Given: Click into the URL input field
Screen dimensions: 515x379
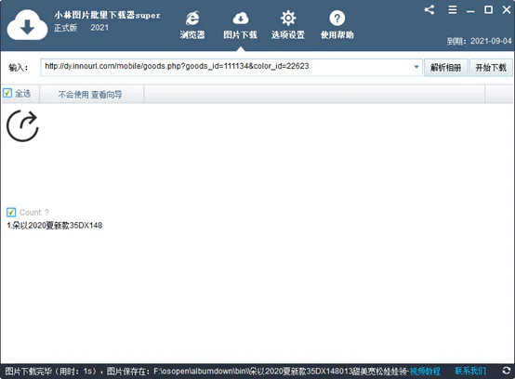Looking at the screenshot, I should point(227,67).
